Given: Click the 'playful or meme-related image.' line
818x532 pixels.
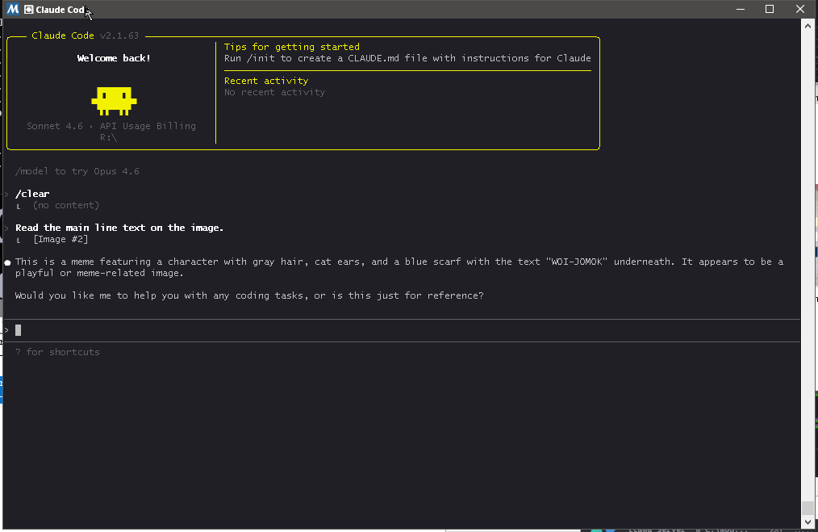Looking at the screenshot, I should 99,273.
